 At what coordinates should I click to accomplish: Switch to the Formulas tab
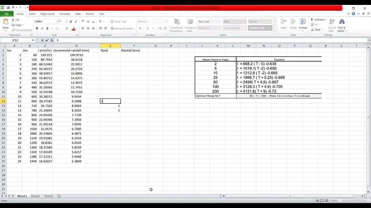(x=65, y=14)
